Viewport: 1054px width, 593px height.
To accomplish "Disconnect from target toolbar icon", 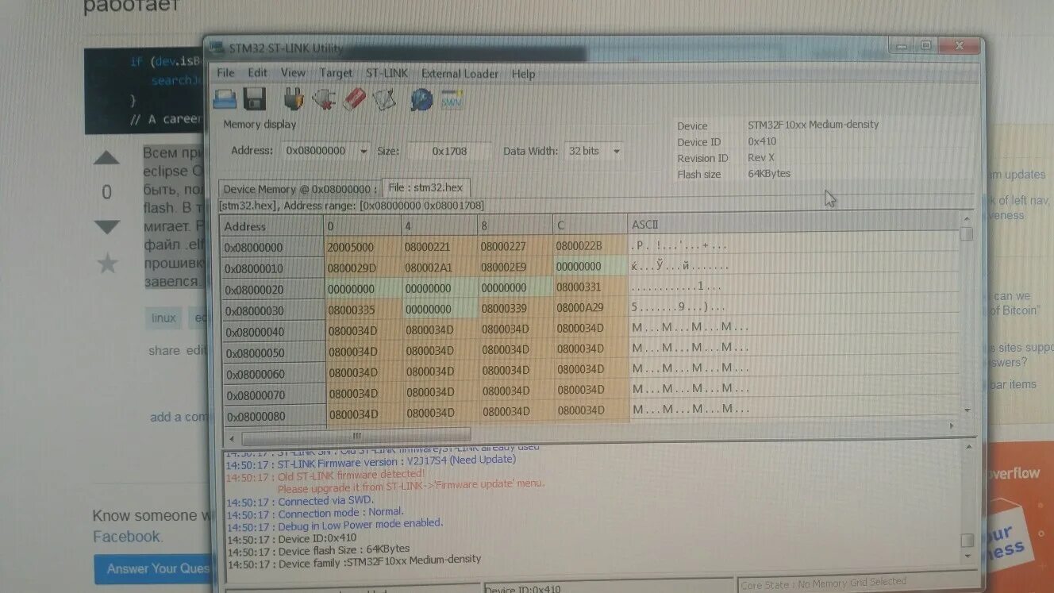I will click(x=324, y=99).
